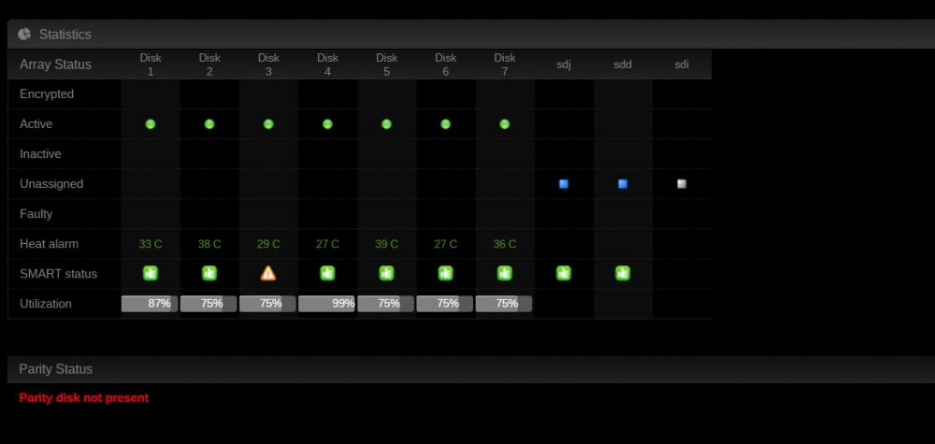The width and height of the screenshot is (935, 444).
Task: Click the Statistics panel title
Action: (65, 35)
